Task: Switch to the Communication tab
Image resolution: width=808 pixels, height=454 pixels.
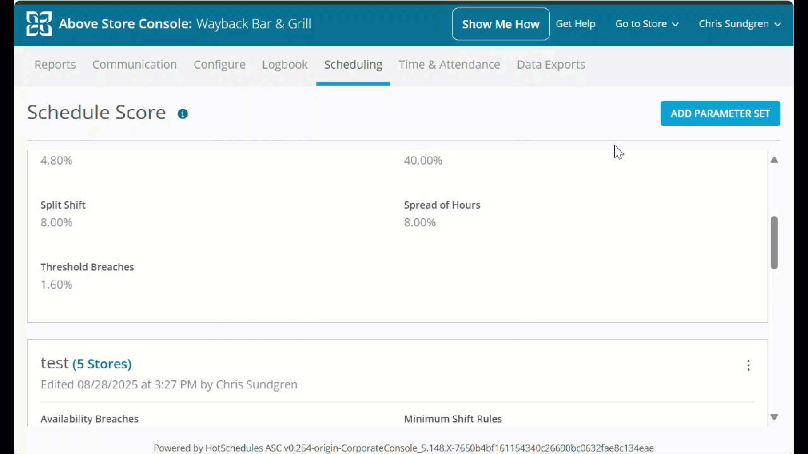Action: (134, 64)
